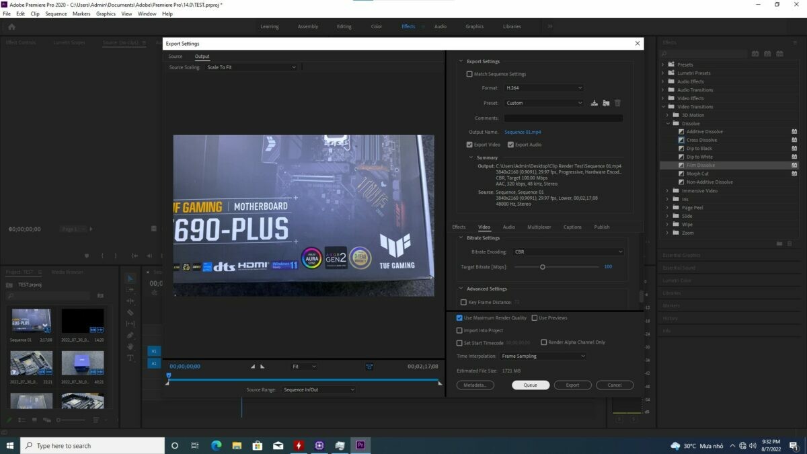
Task: Select the Hand tool in the tools panel
Action: pyautogui.click(x=130, y=346)
